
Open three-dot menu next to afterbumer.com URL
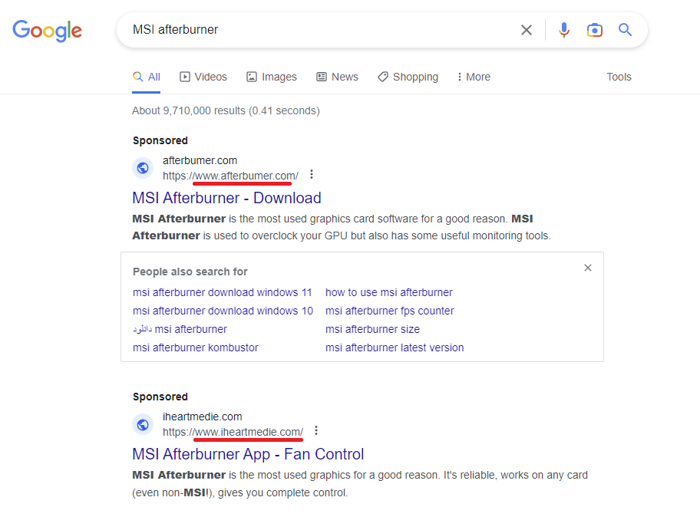312,174
